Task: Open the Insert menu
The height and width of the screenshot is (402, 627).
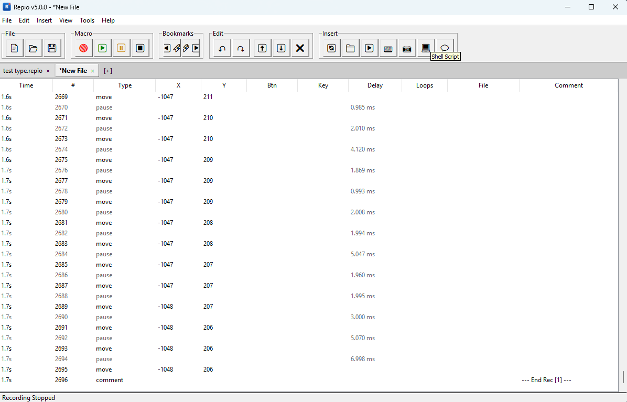Action: [44, 20]
